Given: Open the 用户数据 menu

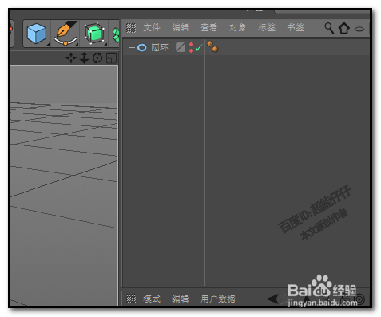Looking at the screenshot, I should click(x=218, y=299).
